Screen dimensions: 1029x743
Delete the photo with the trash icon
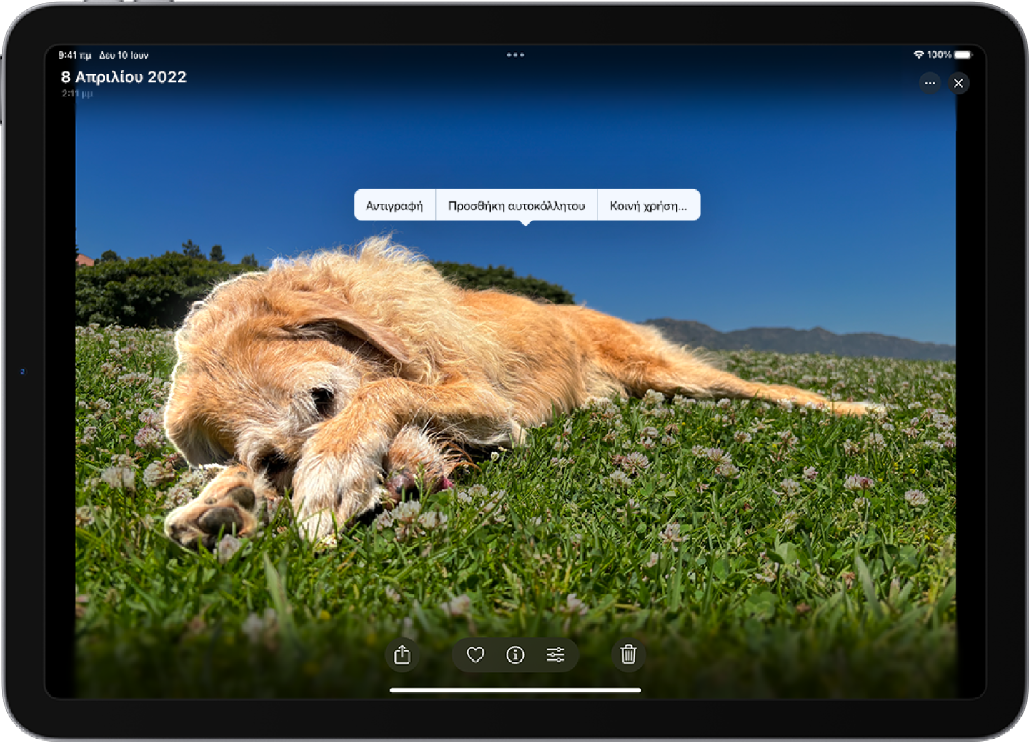tap(628, 654)
